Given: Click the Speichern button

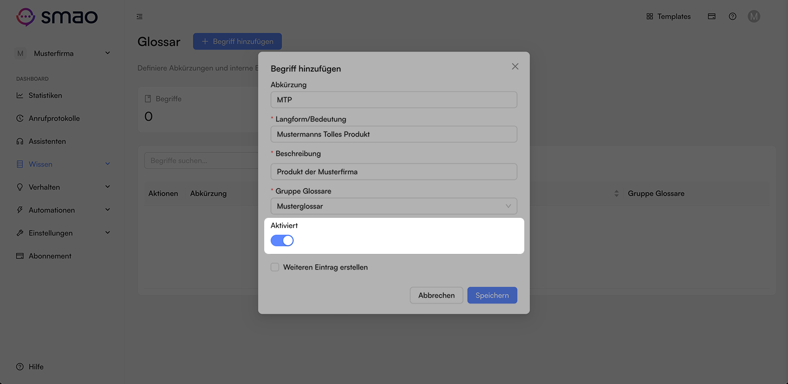Looking at the screenshot, I should click(492, 295).
